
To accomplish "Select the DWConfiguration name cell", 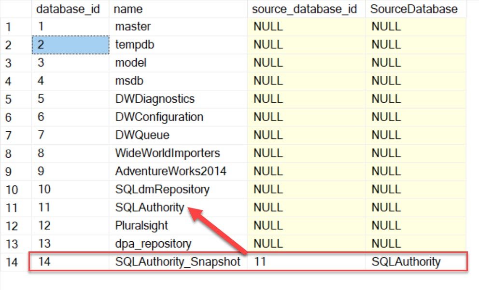I will [x=178, y=117].
